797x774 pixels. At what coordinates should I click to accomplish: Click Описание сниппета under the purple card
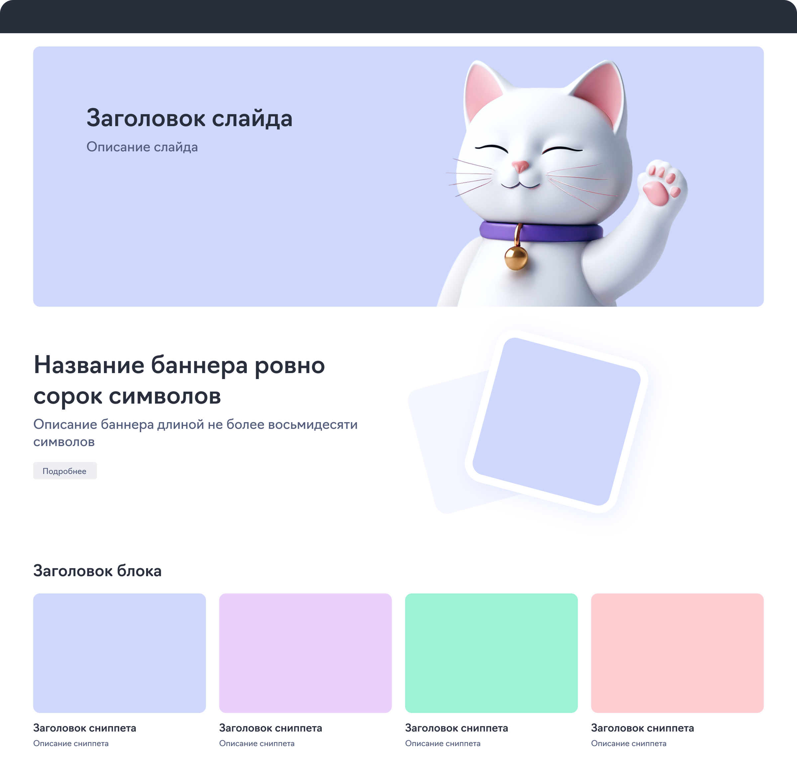[x=257, y=743]
